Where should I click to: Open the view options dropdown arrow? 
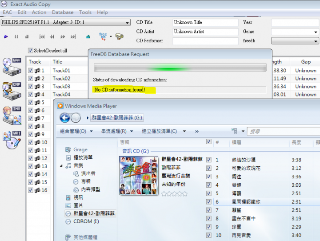pyautogui.click(x=243, y=131)
